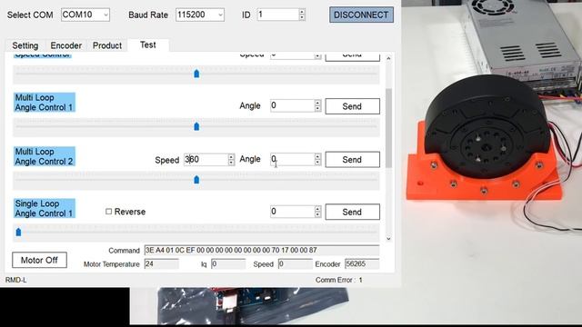Screen dimensions: 582x327
Task: Switch to the Setting tab
Action: click(25, 45)
